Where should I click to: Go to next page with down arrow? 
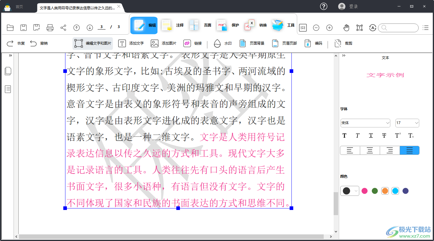pyautogui.click(x=90, y=28)
